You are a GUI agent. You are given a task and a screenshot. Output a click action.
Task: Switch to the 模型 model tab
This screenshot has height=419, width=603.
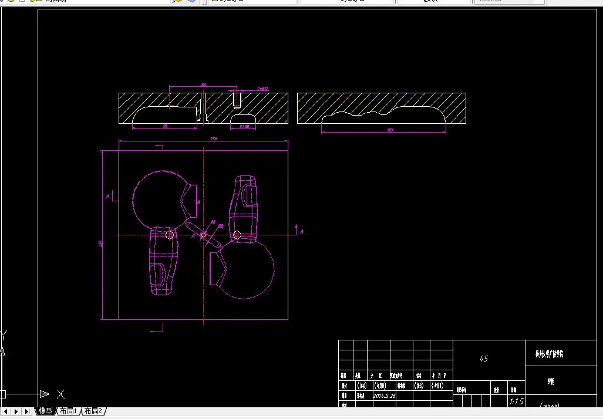coord(45,411)
